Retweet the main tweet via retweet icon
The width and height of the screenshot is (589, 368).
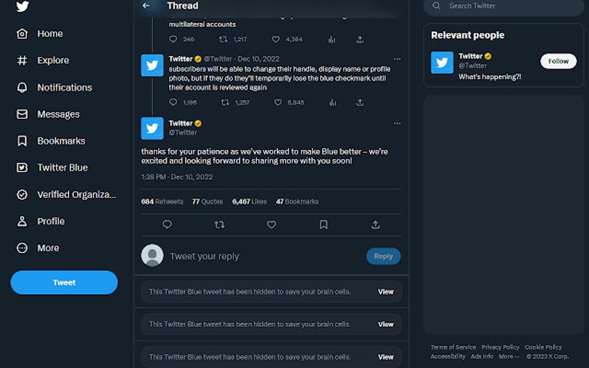(x=219, y=224)
